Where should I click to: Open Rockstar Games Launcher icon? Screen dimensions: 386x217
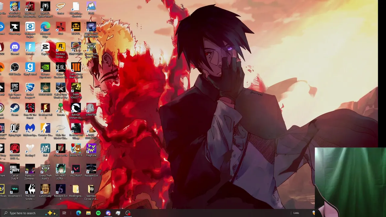click(61, 50)
